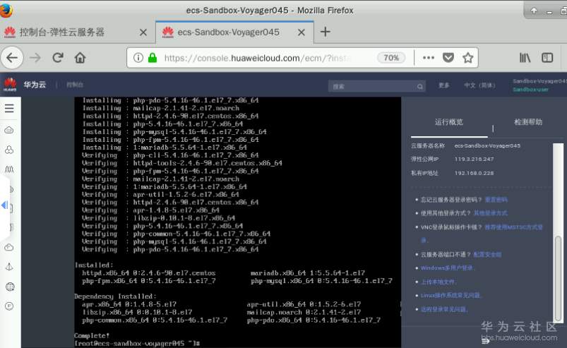
Task: Click the green padlock security icon
Action: [x=153, y=58]
